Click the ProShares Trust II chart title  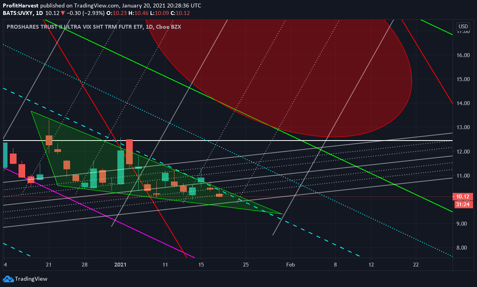94,27
